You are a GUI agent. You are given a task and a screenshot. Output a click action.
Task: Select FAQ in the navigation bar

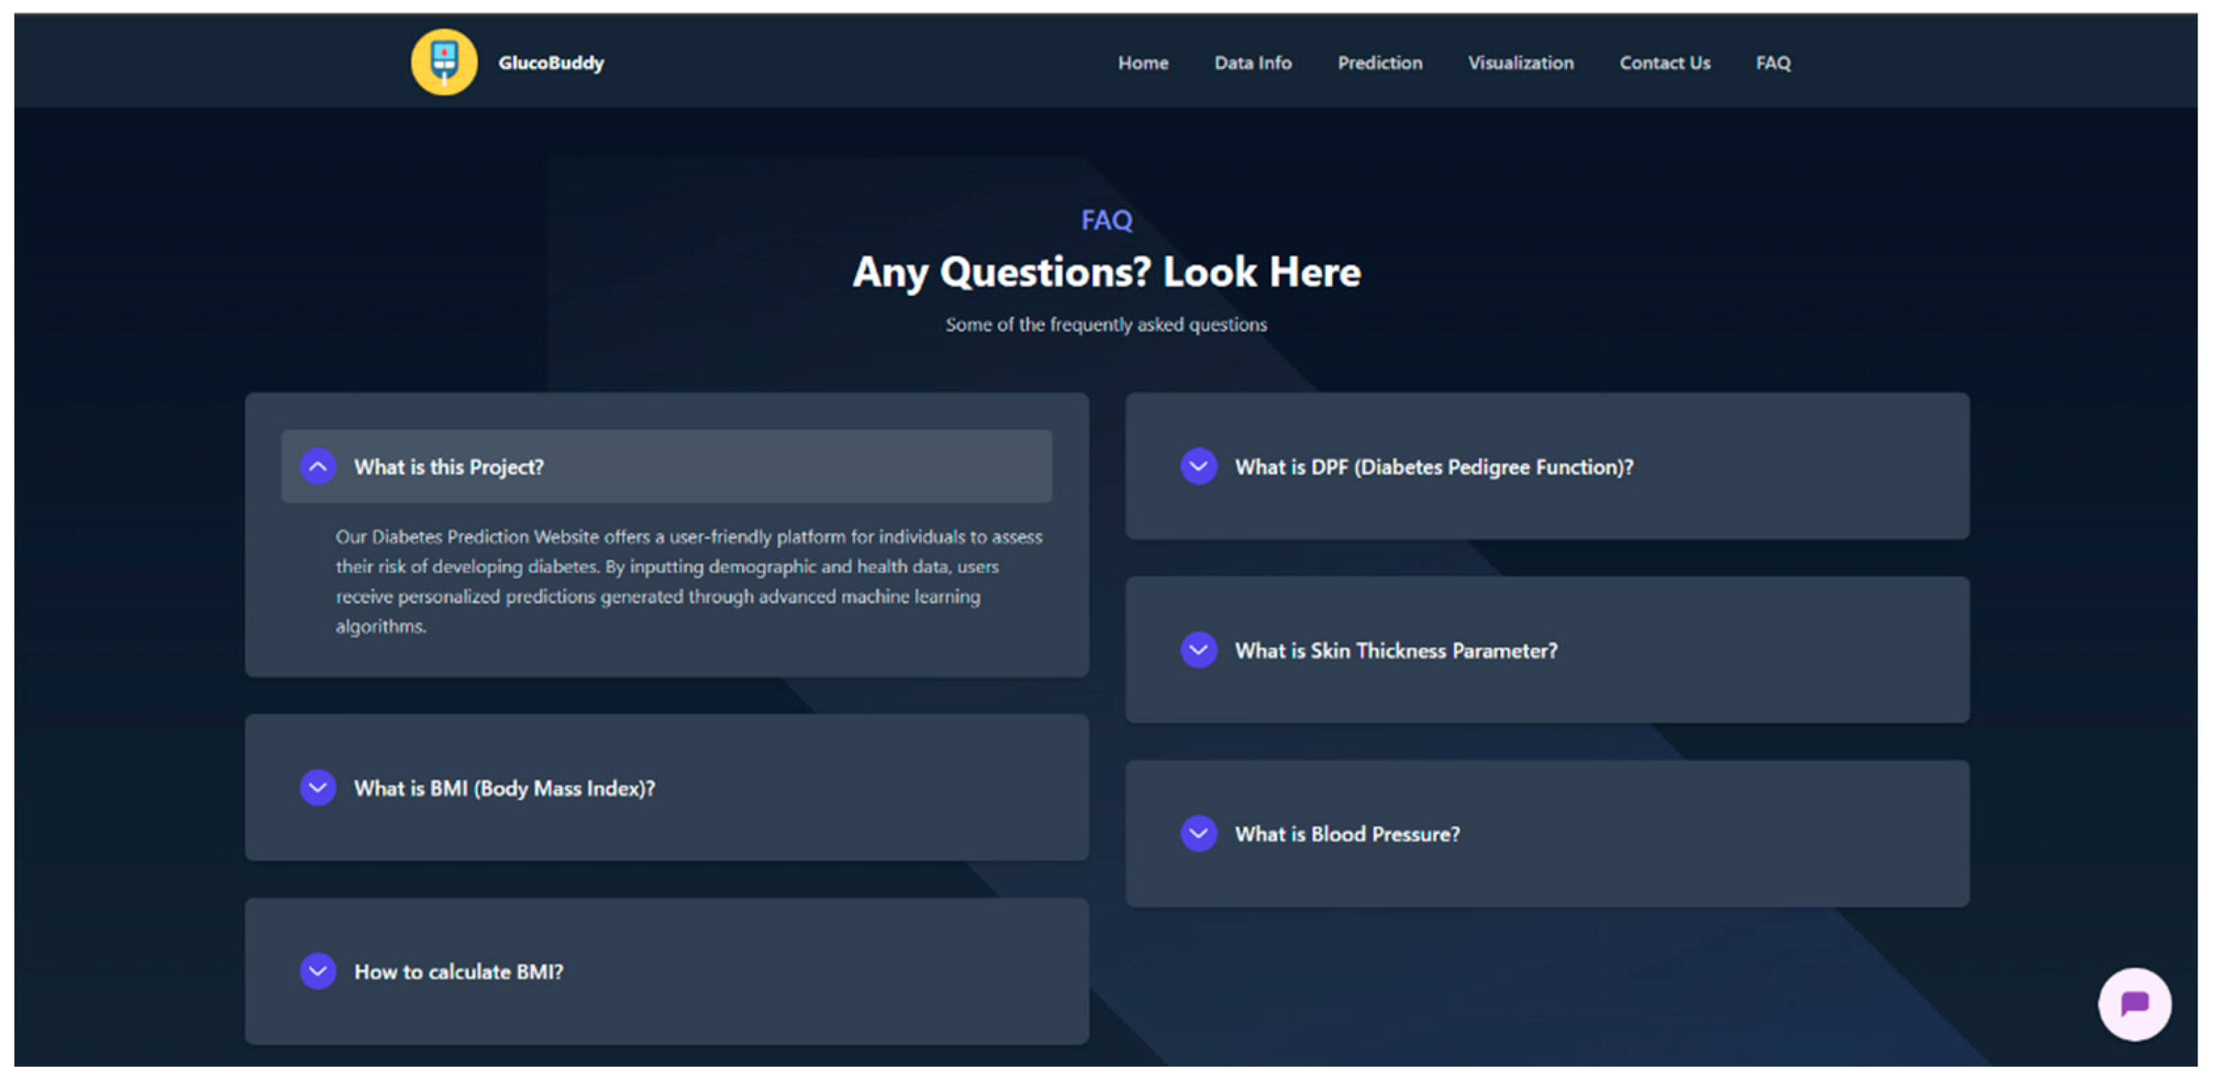1772,63
